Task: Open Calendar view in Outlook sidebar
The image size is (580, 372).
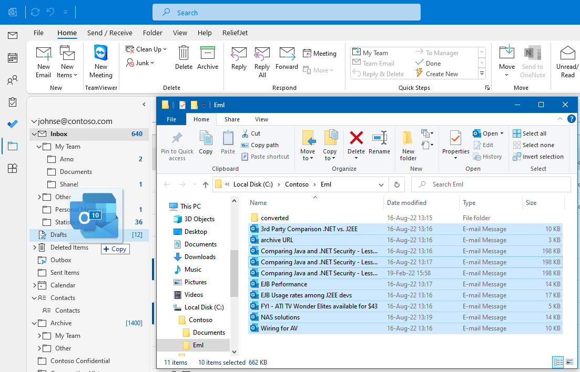Action: click(13, 58)
